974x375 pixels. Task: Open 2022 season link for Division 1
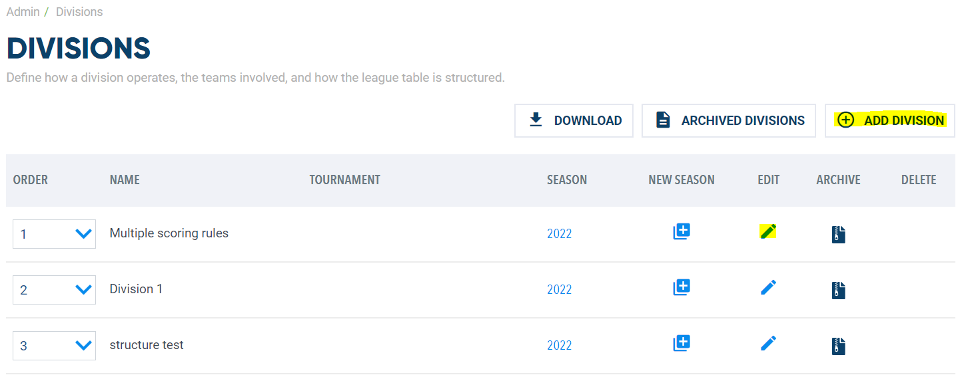(x=560, y=289)
